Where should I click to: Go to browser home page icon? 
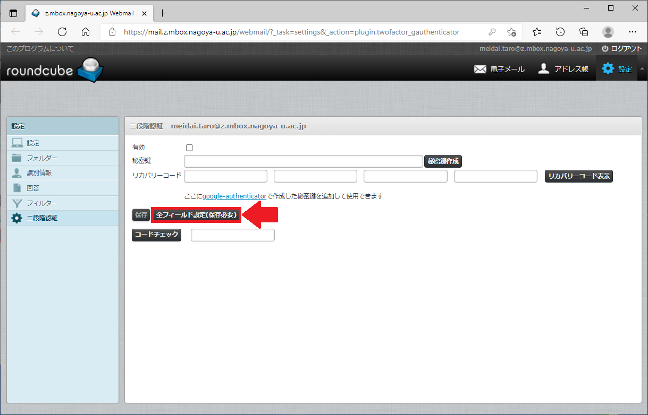point(86,32)
